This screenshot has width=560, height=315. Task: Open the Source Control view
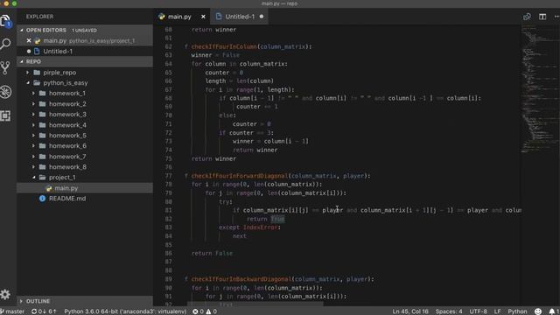(5, 68)
